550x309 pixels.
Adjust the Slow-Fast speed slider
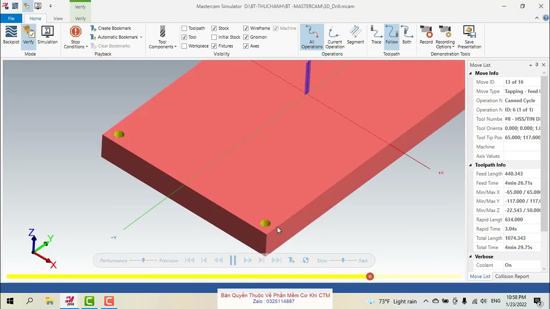(342, 260)
